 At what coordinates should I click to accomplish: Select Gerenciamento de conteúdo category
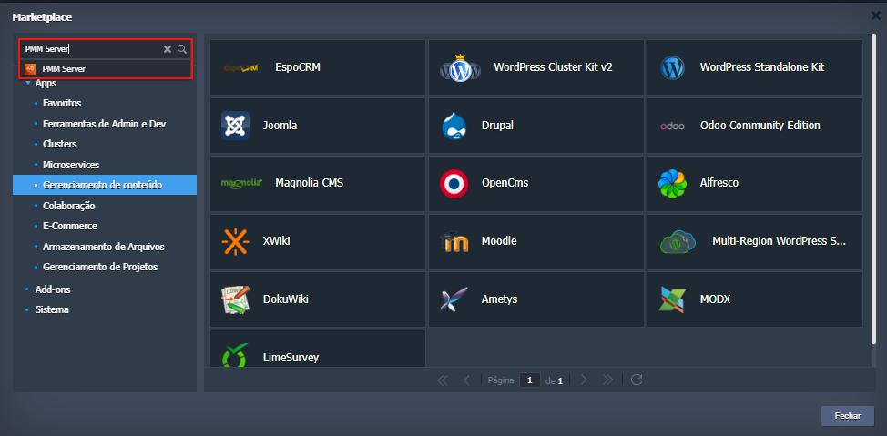coord(105,185)
